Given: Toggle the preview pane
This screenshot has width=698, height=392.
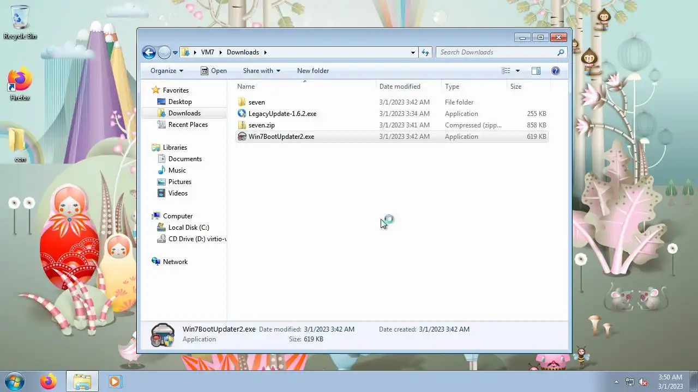Looking at the screenshot, I should (x=536, y=71).
